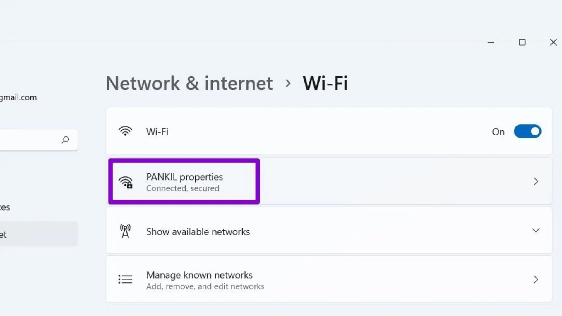The image size is (562, 316).
Task: Turn off the Wi-Fi toggle switch
Action: [x=527, y=131]
